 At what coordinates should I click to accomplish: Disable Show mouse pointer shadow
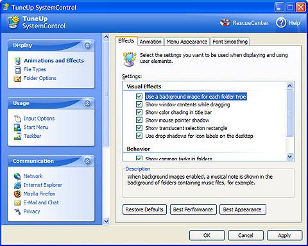[x=139, y=120]
